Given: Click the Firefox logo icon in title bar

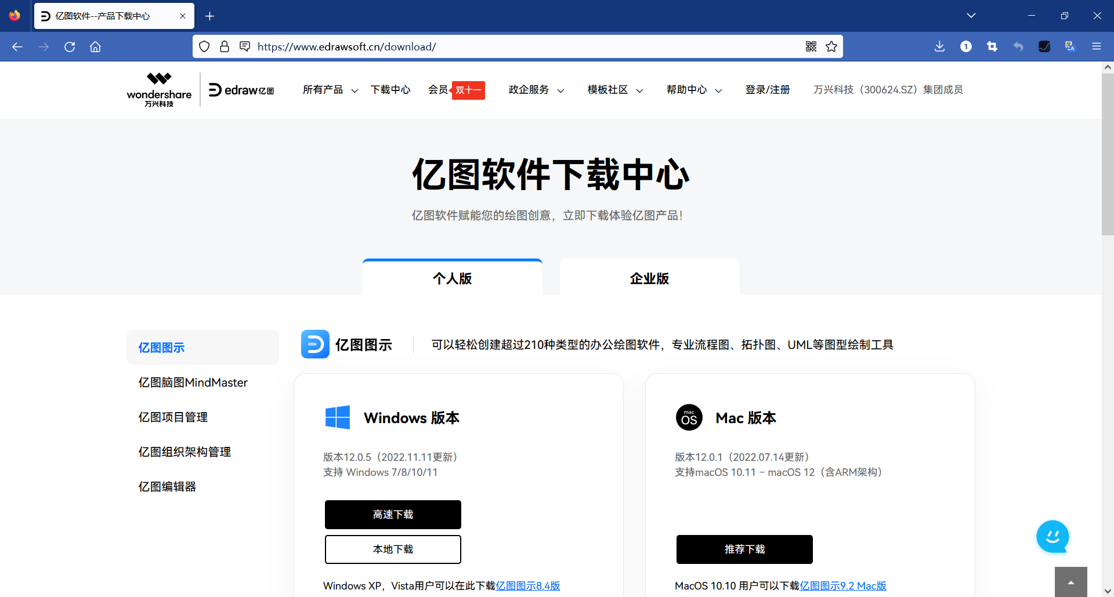Looking at the screenshot, I should [15, 16].
